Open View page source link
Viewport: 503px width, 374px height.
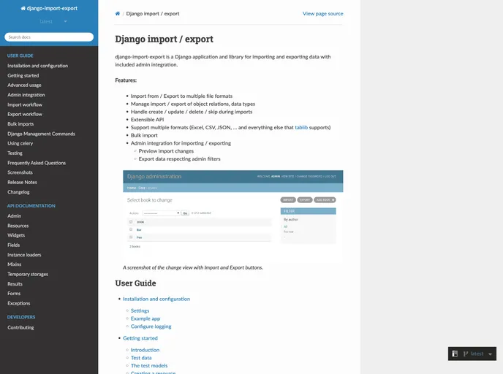[322, 14]
